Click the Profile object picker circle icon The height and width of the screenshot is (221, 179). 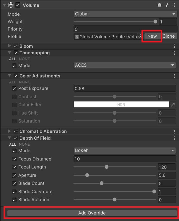140,36
